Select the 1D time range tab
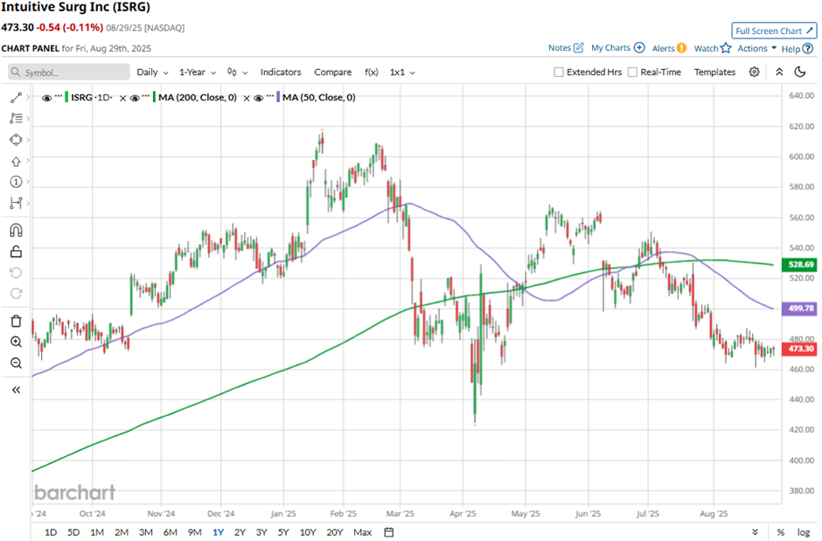This screenshot has width=822, height=541. click(51, 532)
